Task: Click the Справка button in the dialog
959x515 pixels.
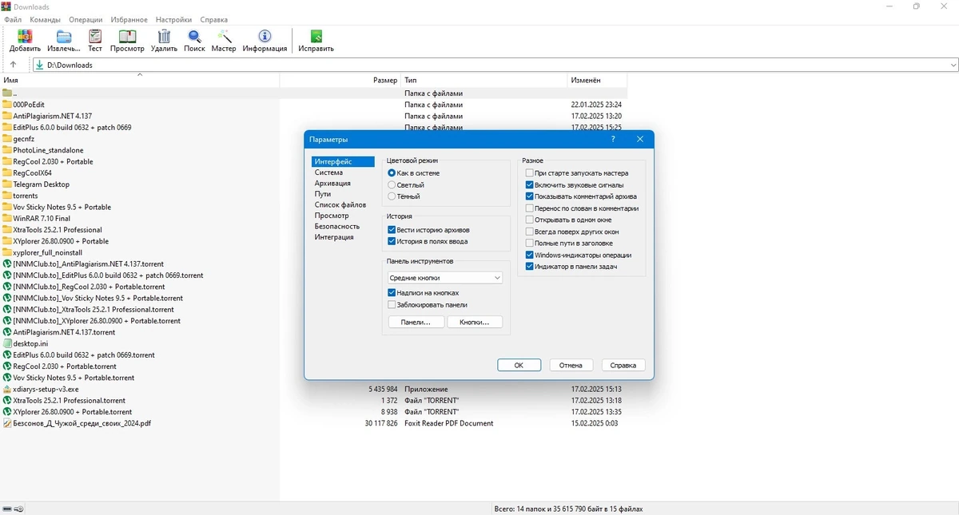Action: point(623,365)
